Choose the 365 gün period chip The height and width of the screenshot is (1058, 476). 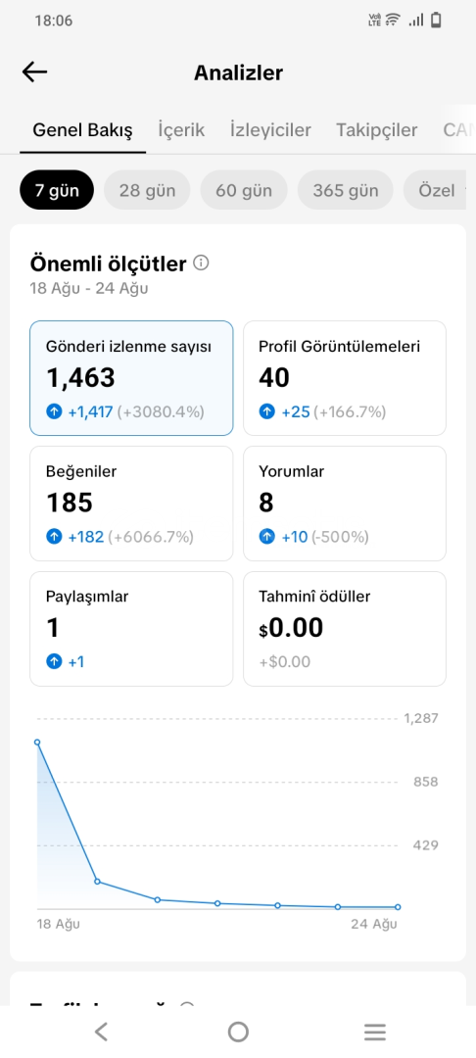point(345,190)
